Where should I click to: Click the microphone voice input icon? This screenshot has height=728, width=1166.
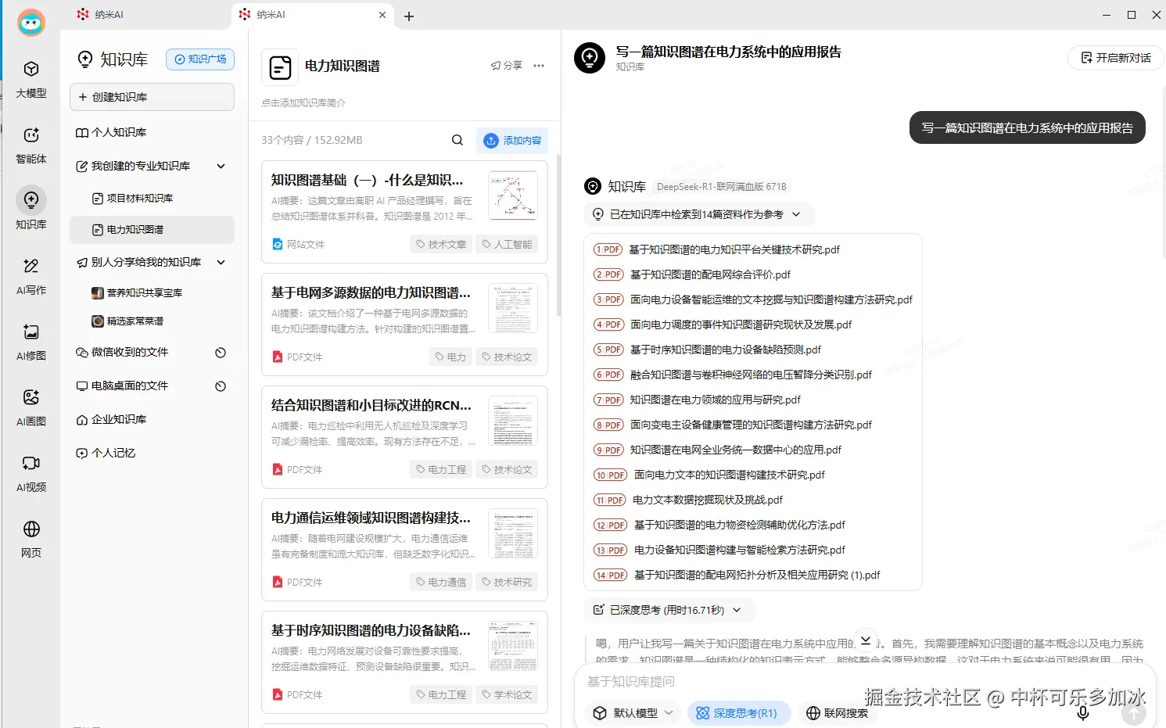(x=1083, y=712)
